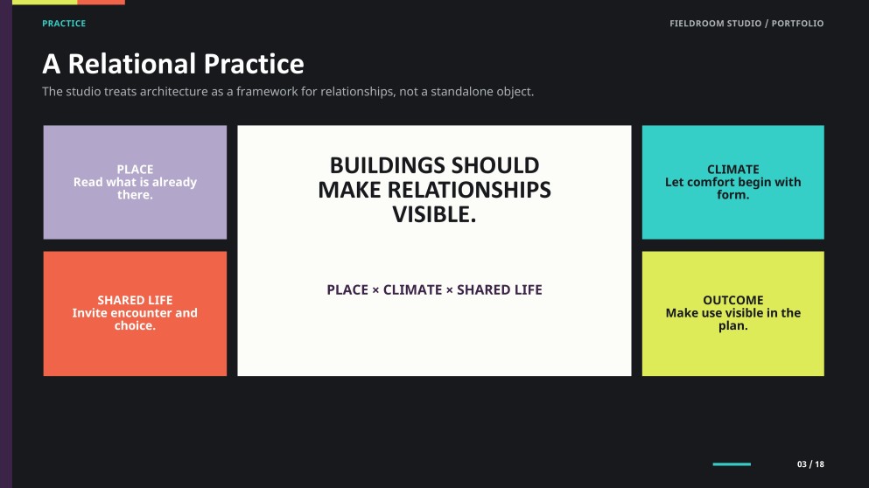
Task: Click the teal CLIMATE card
Action: pos(732,182)
